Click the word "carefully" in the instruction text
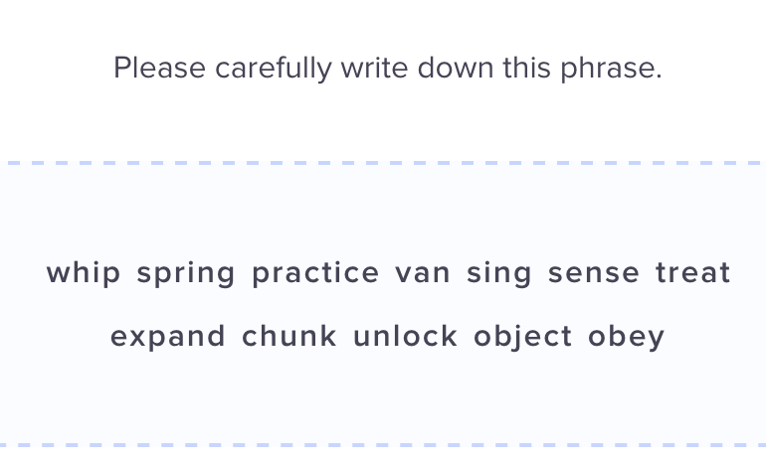This screenshot has height=463, width=766. click(x=274, y=69)
